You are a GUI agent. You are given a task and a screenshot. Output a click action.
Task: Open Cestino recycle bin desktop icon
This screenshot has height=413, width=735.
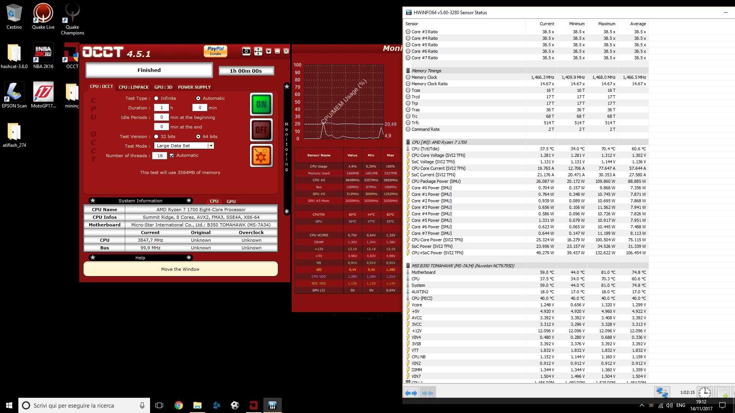point(14,17)
